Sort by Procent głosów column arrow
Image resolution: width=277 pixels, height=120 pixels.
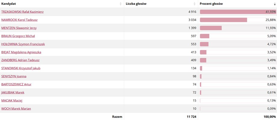coord(275,4)
